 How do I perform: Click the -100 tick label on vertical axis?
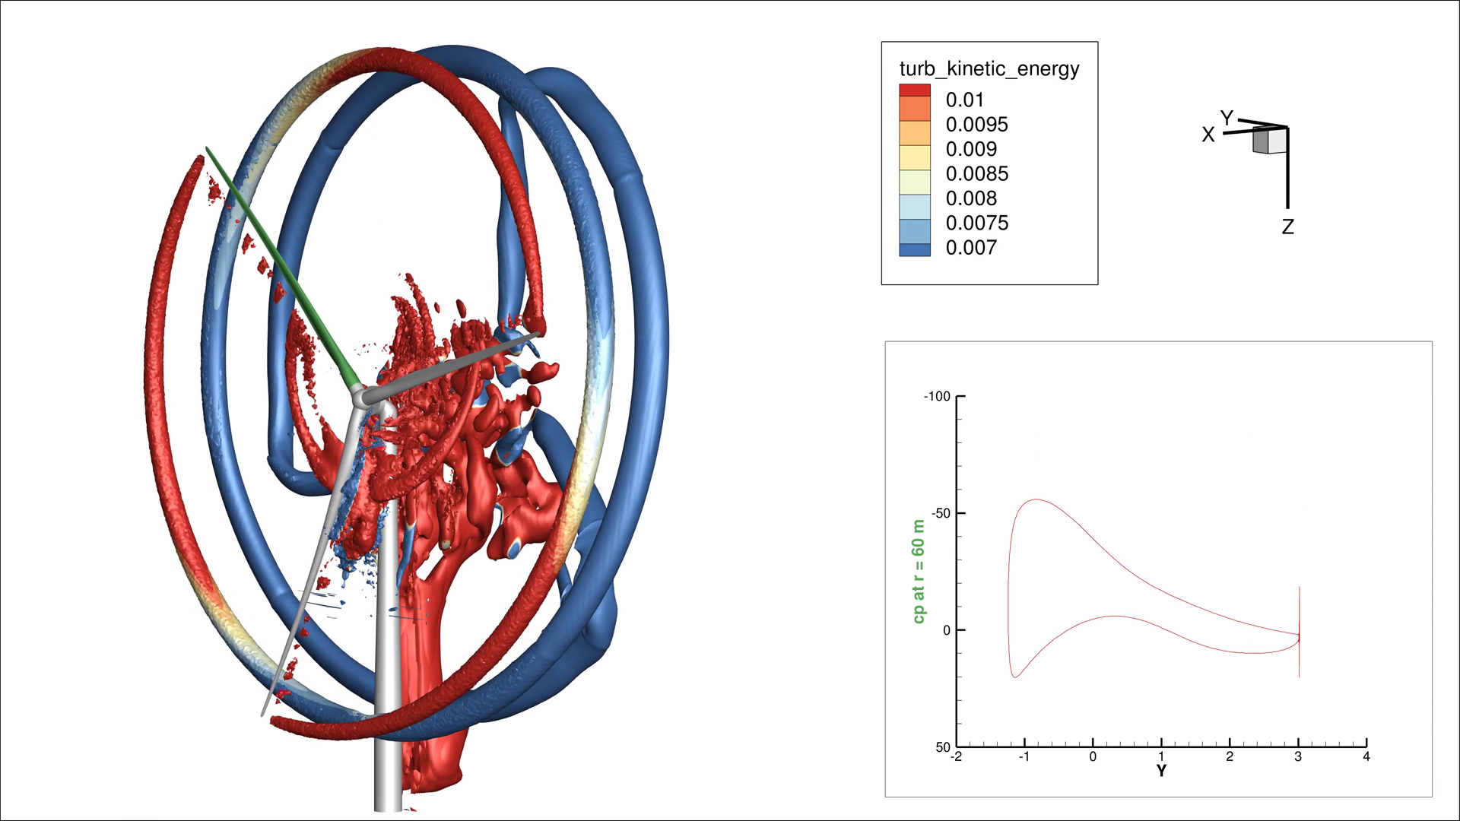pyautogui.click(x=936, y=397)
